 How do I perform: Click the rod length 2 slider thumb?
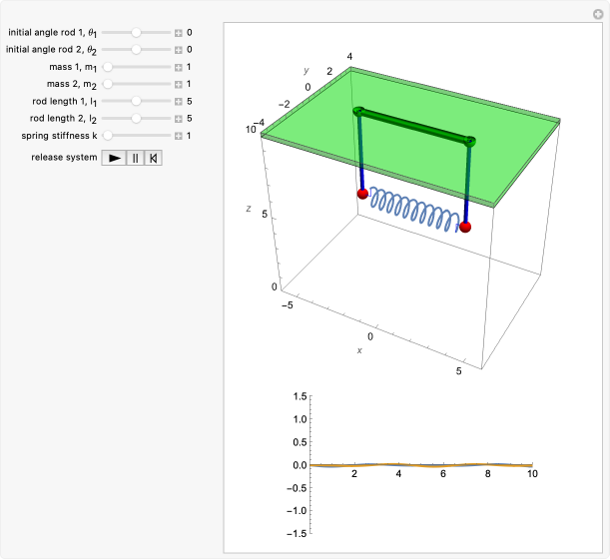137,118
